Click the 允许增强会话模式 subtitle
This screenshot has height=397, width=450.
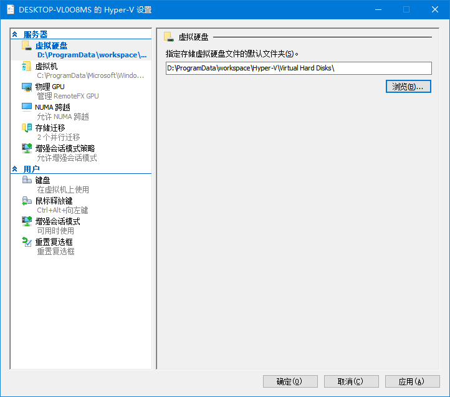[x=67, y=158]
